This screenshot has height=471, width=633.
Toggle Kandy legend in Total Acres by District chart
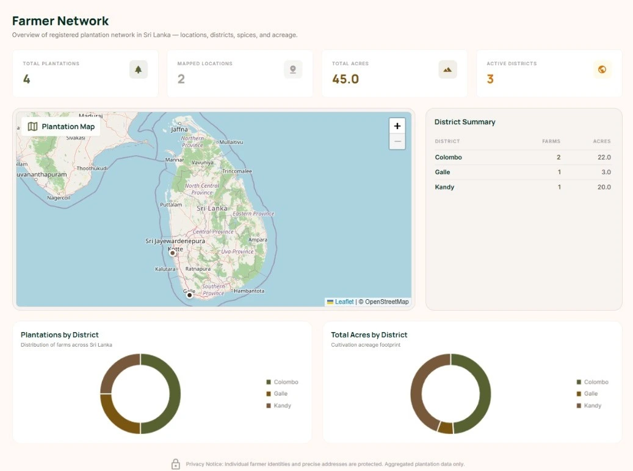coord(588,406)
